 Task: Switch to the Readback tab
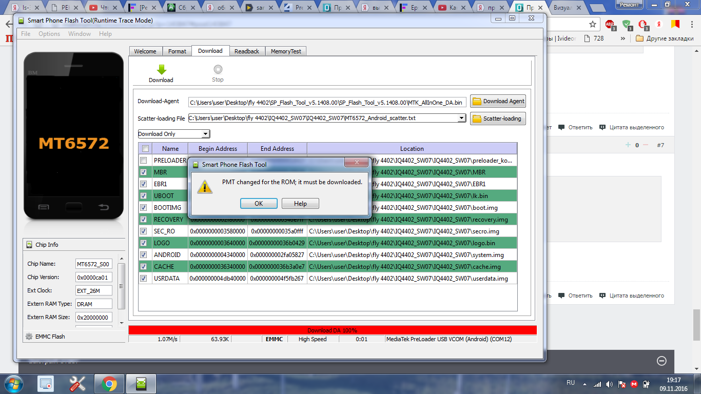pos(247,51)
